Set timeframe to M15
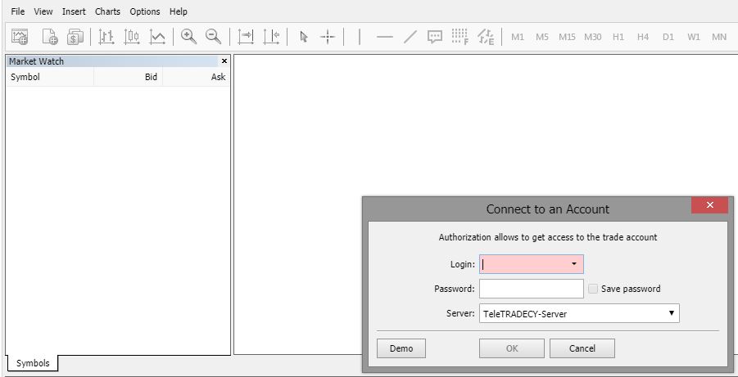The height and width of the screenshot is (377, 738). click(x=567, y=37)
